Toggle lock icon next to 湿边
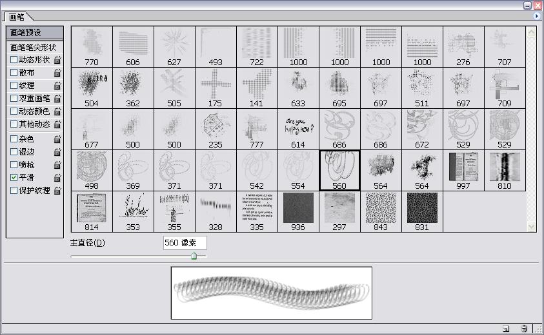This screenshot has width=544, height=335. click(57, 152)
